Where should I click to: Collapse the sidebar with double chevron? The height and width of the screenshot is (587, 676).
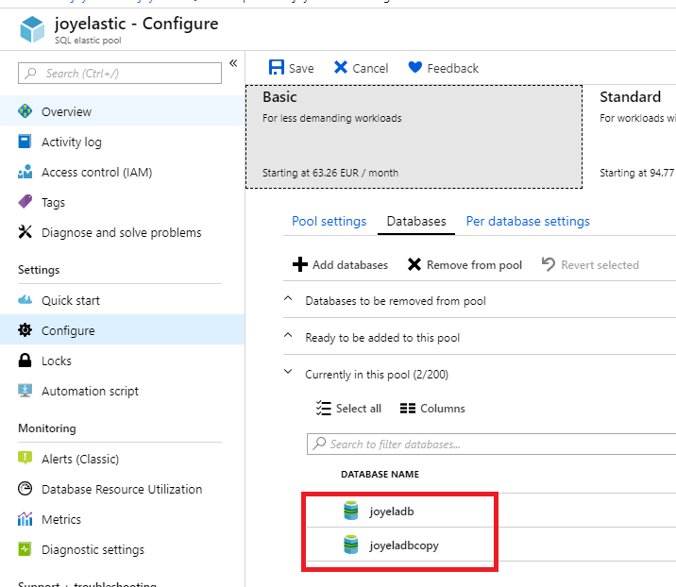(x=233, y=64)
